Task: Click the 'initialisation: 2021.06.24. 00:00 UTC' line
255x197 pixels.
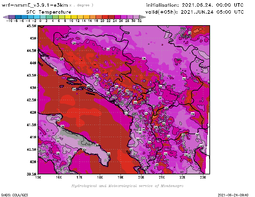Action: (x=195, y=5)
